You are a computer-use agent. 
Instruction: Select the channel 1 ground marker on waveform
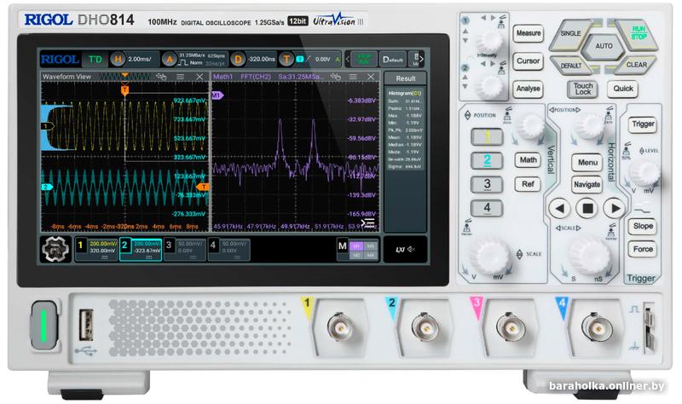[x=47, y=126]
